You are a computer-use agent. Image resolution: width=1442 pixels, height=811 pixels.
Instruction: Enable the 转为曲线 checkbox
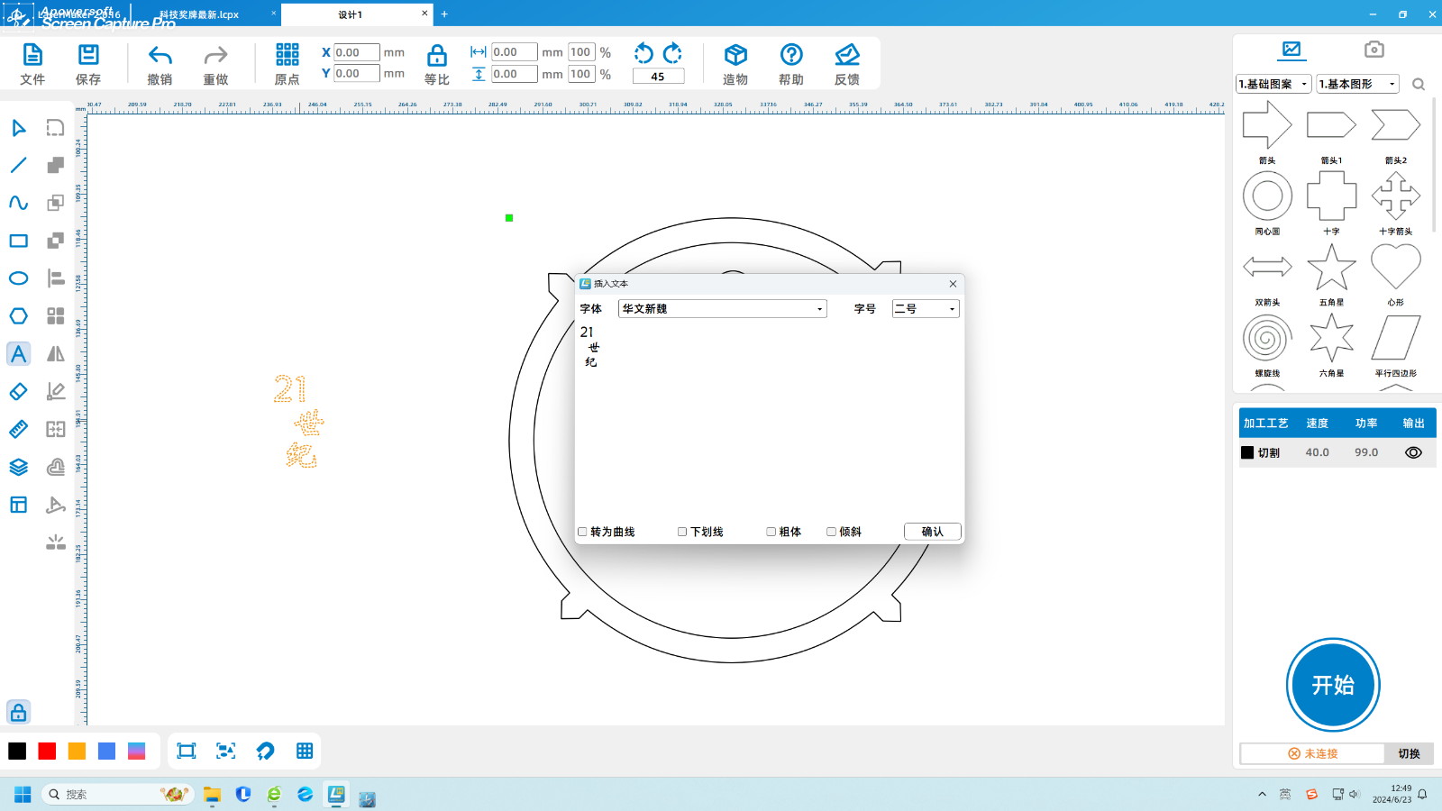tap(583, 532)
